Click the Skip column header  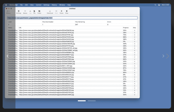click(x=134, y=28)
